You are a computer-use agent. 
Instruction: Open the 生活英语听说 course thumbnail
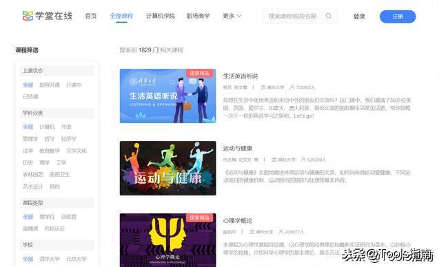[x=167, y=96]
